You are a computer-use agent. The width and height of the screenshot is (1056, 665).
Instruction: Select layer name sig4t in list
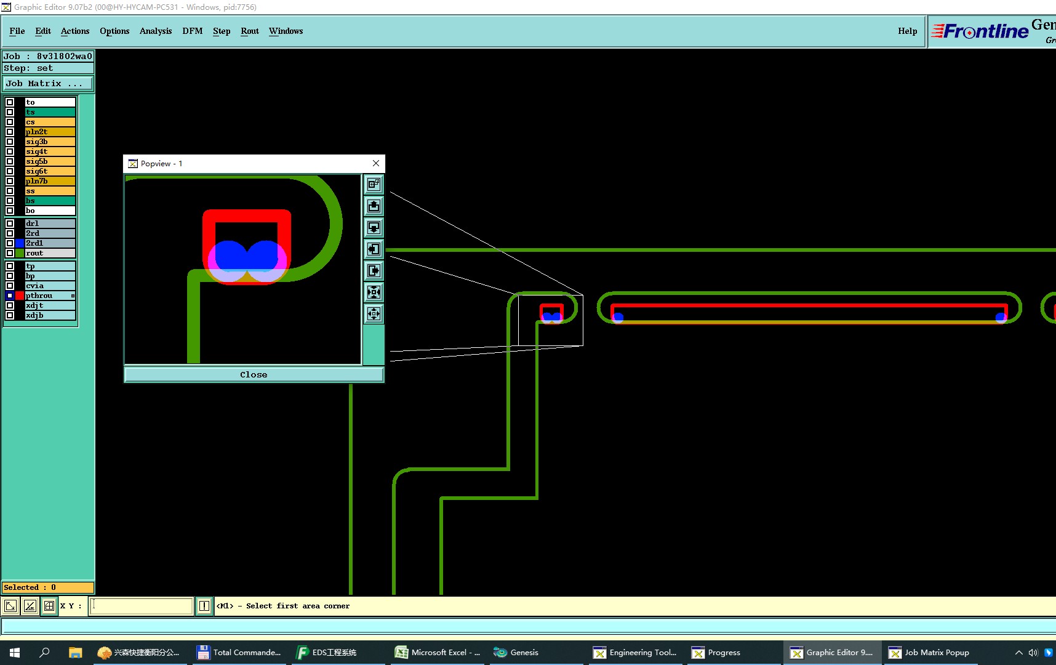pos(50,151)
